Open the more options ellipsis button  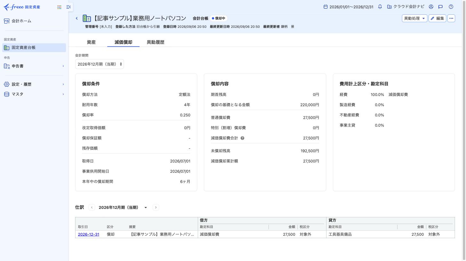coord(451,18)
